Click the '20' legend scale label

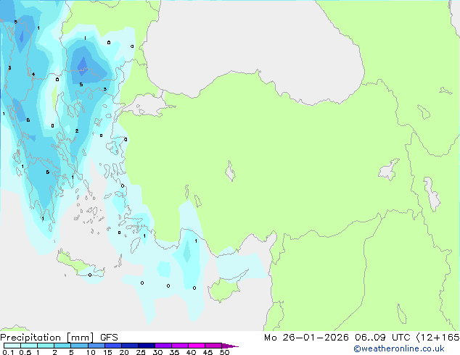click(124, 352)
